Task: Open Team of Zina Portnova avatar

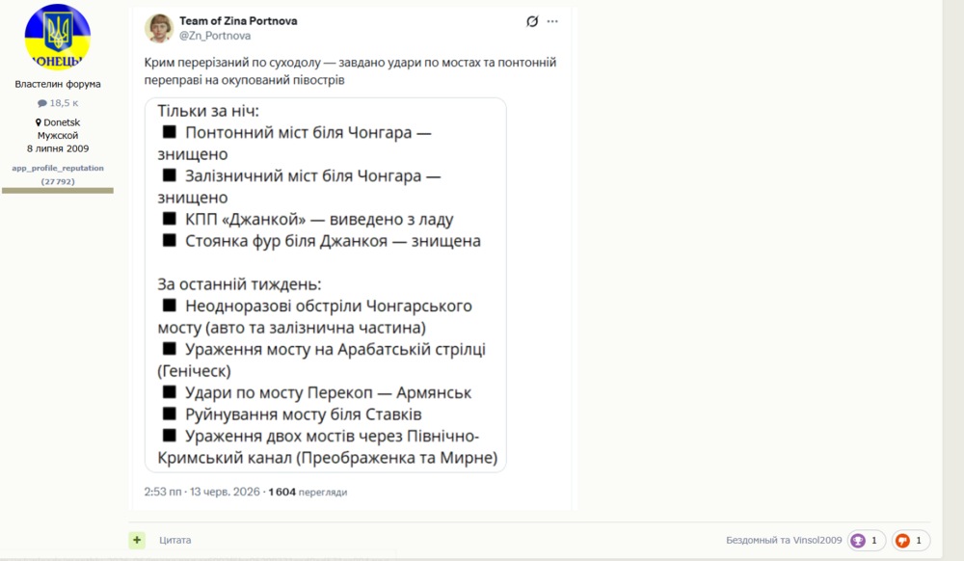Action: 159,28
